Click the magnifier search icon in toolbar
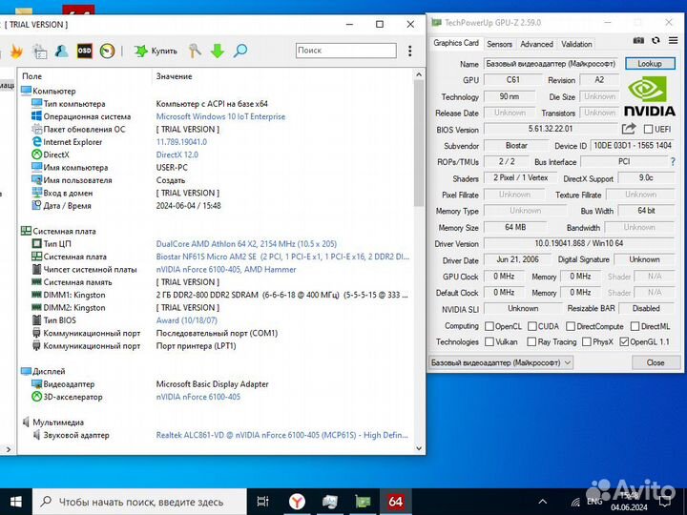Image resolution: width=687 pixels, height=515 pixels. coord(240,51)
